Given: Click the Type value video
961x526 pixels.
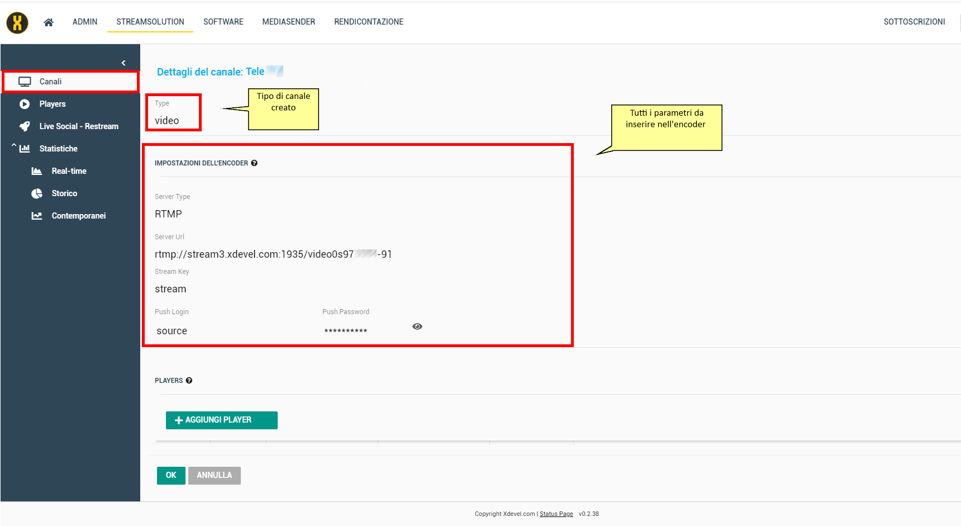Looking at the screenshot, I should [x=167, y=121].
